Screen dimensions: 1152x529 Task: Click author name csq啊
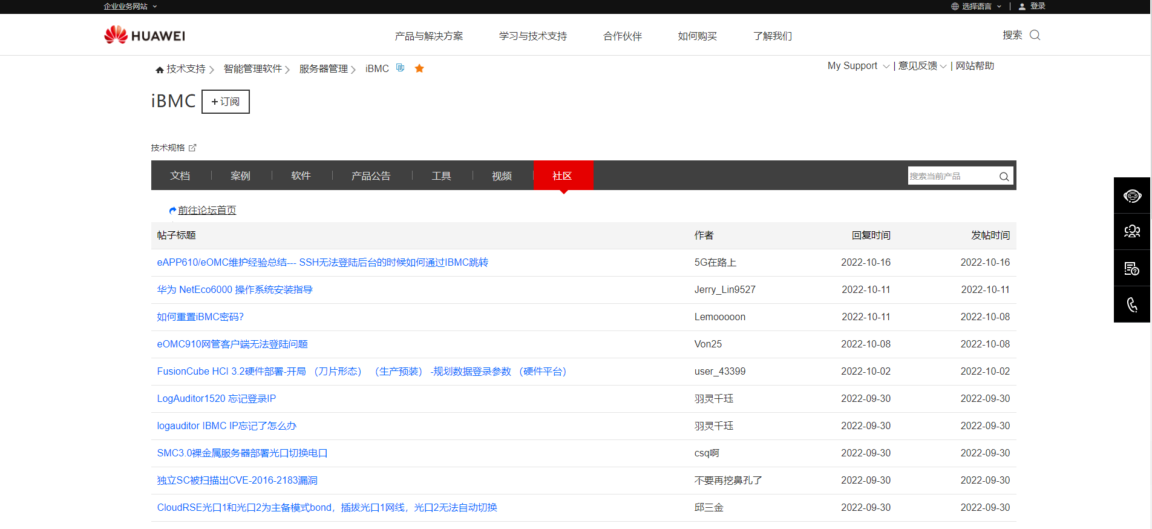pos(707,453)
